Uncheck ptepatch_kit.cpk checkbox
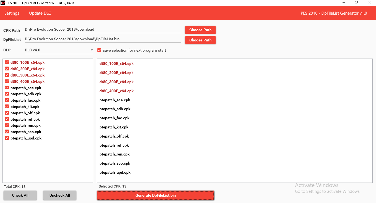The height and width of the screenshot is (203, 376). coord(7,107)
